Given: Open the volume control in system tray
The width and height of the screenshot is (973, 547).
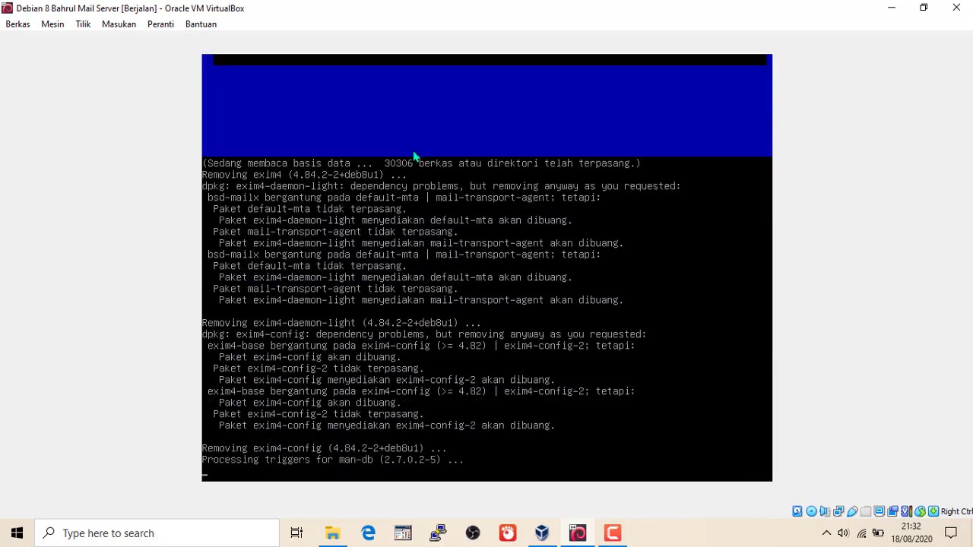Looking at the screenshot, I should point(843,533).
